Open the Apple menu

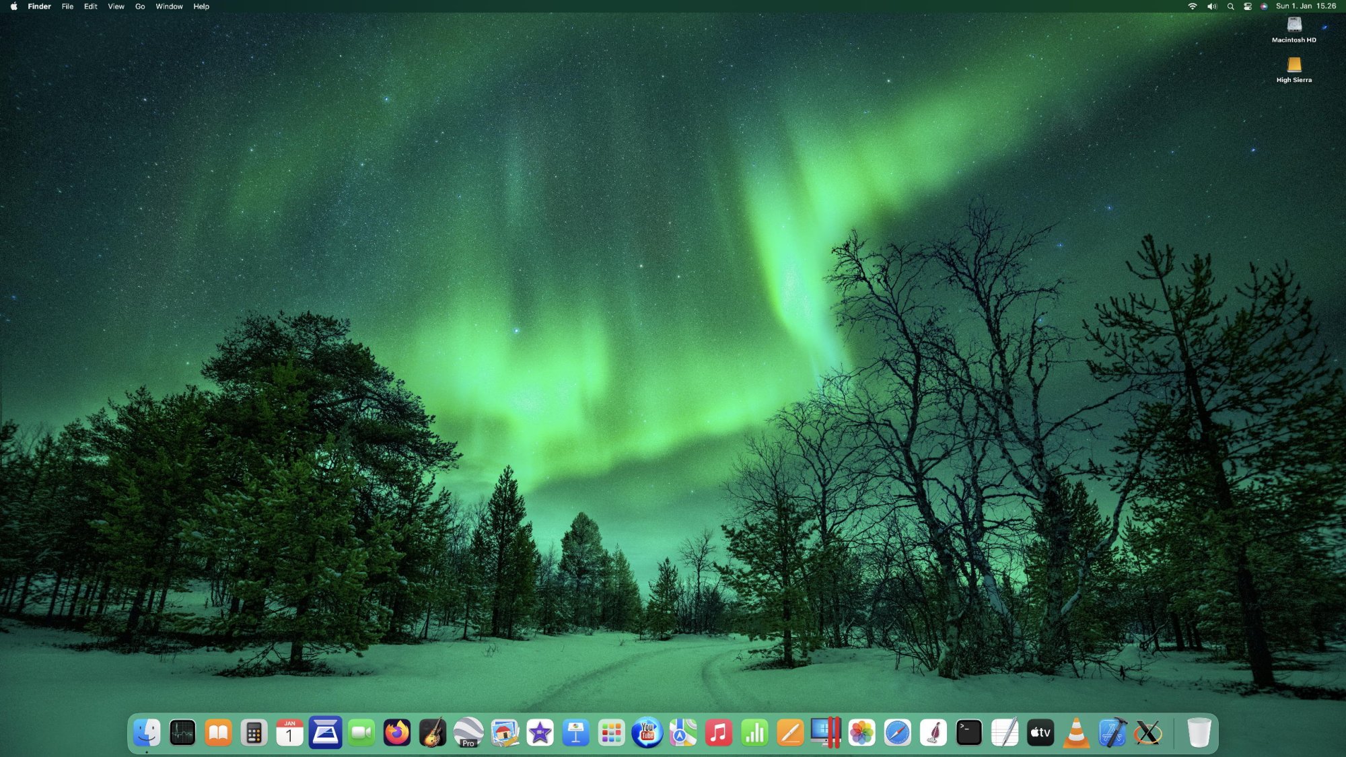click(x=13, y=6)
